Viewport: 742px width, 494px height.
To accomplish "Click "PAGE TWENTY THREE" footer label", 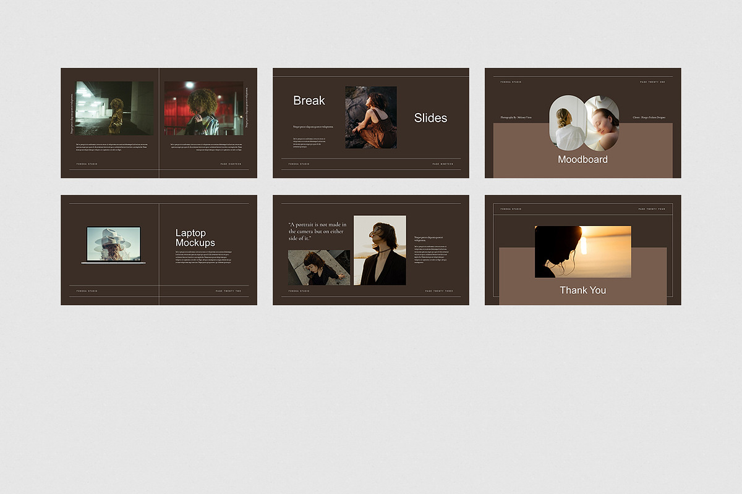I will [439, 291].
